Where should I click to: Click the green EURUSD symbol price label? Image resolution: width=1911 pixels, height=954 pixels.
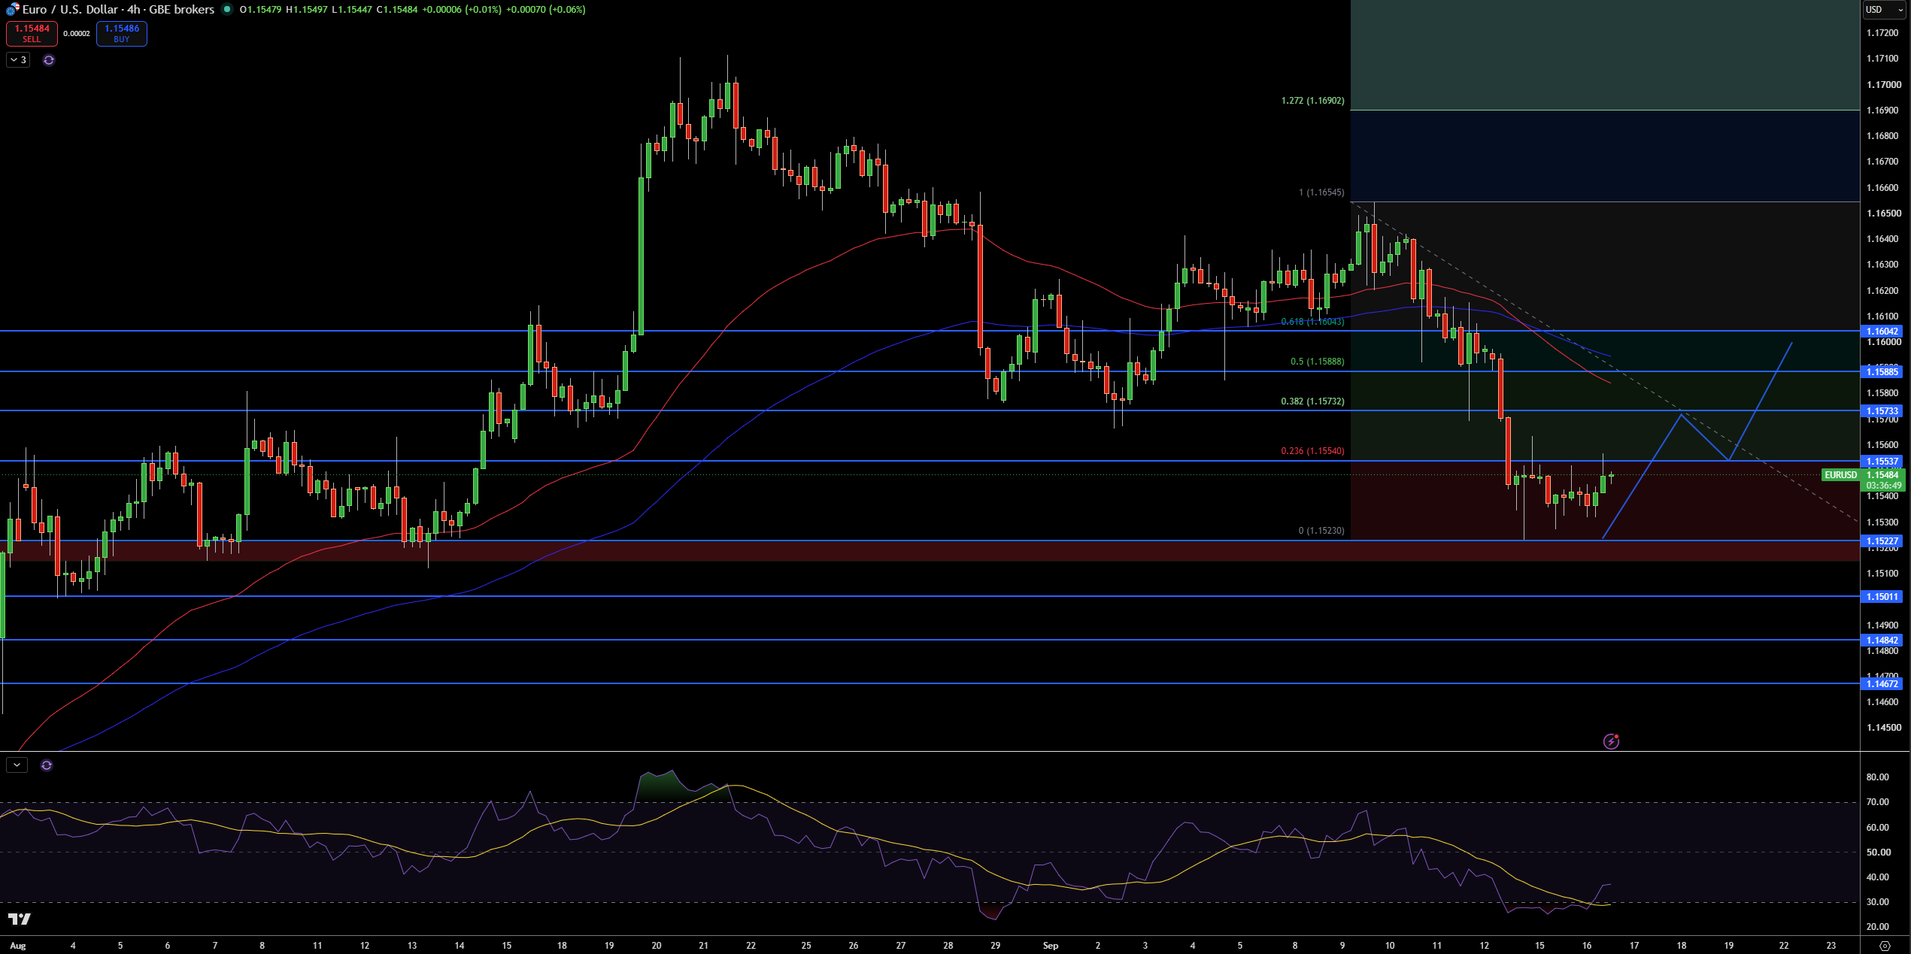[1840, 474]
